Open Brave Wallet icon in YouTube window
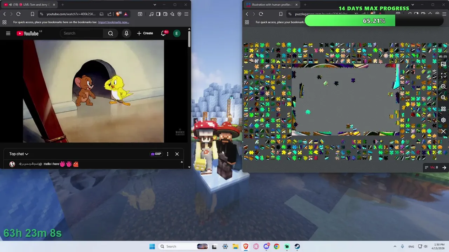The image size is (449, 252). [165, 14]
